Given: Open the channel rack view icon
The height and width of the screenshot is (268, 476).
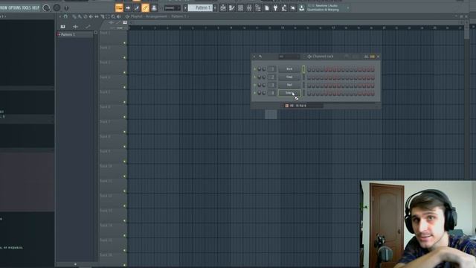Looking at the screenshot, I should tap(240, 8).
